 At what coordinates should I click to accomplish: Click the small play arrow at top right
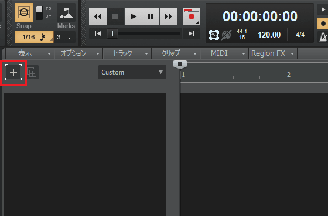(x=323, y=9)
